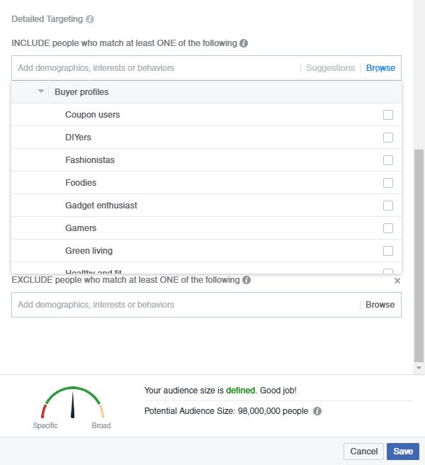Open Browse in the INCLUDE field
Image resolution: width=425 pixels, height=465 pixels.
(x=380, y=68)
